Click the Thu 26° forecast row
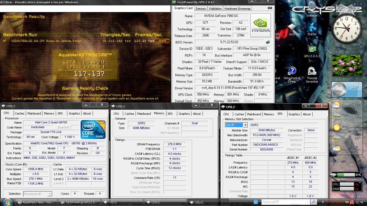This screenshot has height=206, width=367. click(347, 138)
